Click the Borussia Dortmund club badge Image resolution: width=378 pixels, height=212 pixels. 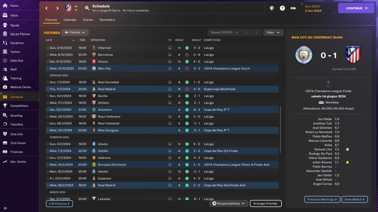coord(94,165)
